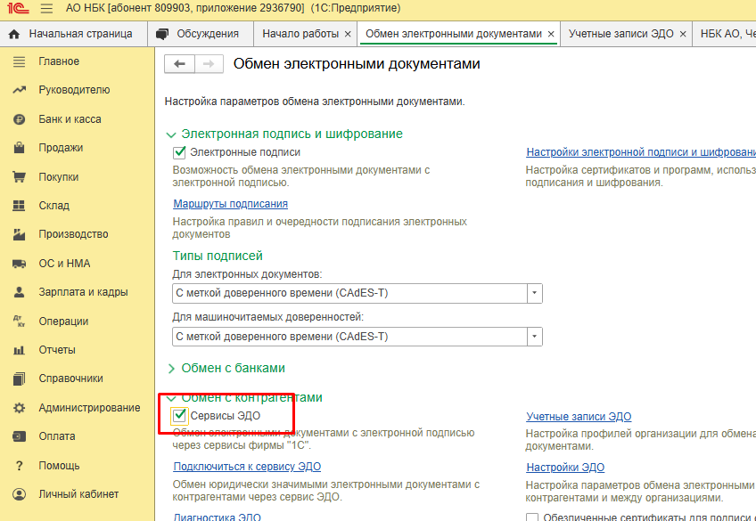Open the Подключиться к сервису ЭДО link
Screen dimensions: 756x521
click(247, 467)
